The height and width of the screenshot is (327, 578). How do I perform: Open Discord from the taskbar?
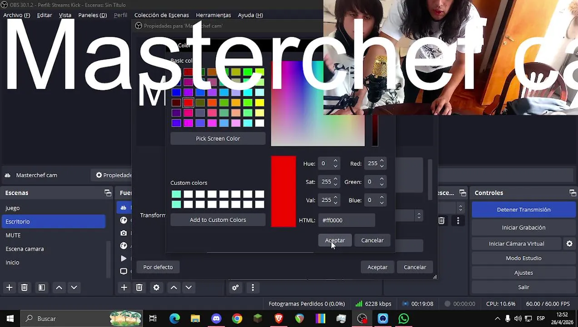(216, 319)
